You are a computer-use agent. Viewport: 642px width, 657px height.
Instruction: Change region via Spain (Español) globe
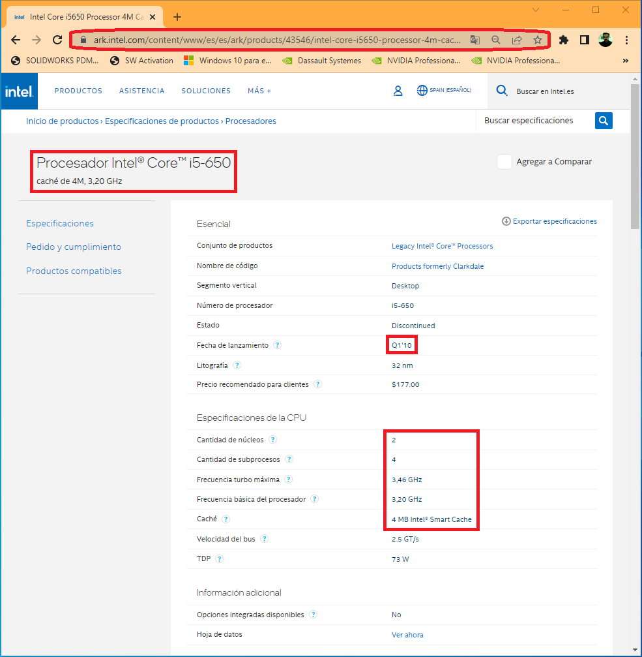(444, 90)
